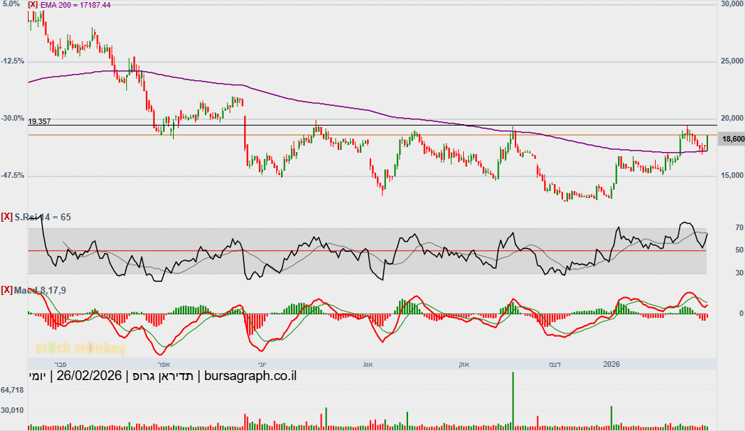Click the אוק month marker on time axis
This screenshot has width=745, height=431.
point(464,365)
